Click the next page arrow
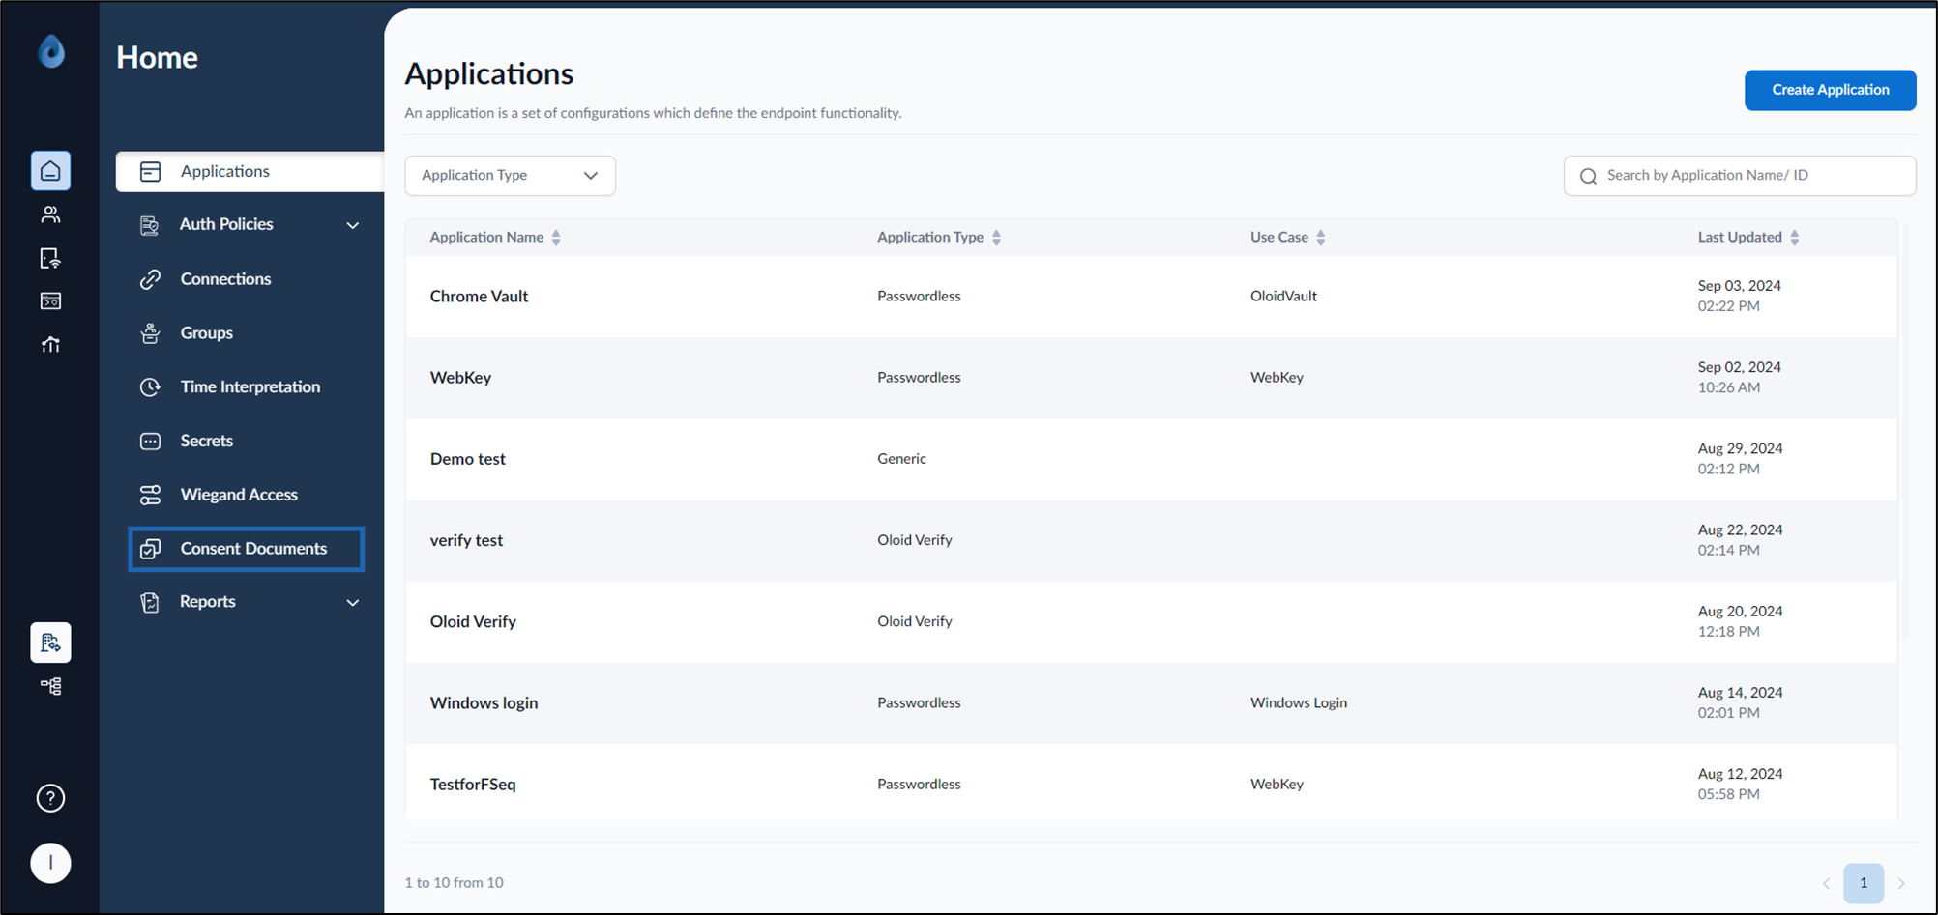The image size is (1938, 915). point(1901,883)
